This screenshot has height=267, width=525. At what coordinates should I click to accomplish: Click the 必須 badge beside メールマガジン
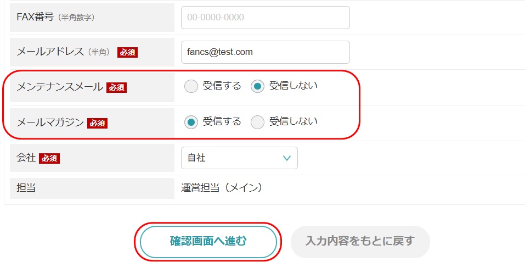[97, 123]
